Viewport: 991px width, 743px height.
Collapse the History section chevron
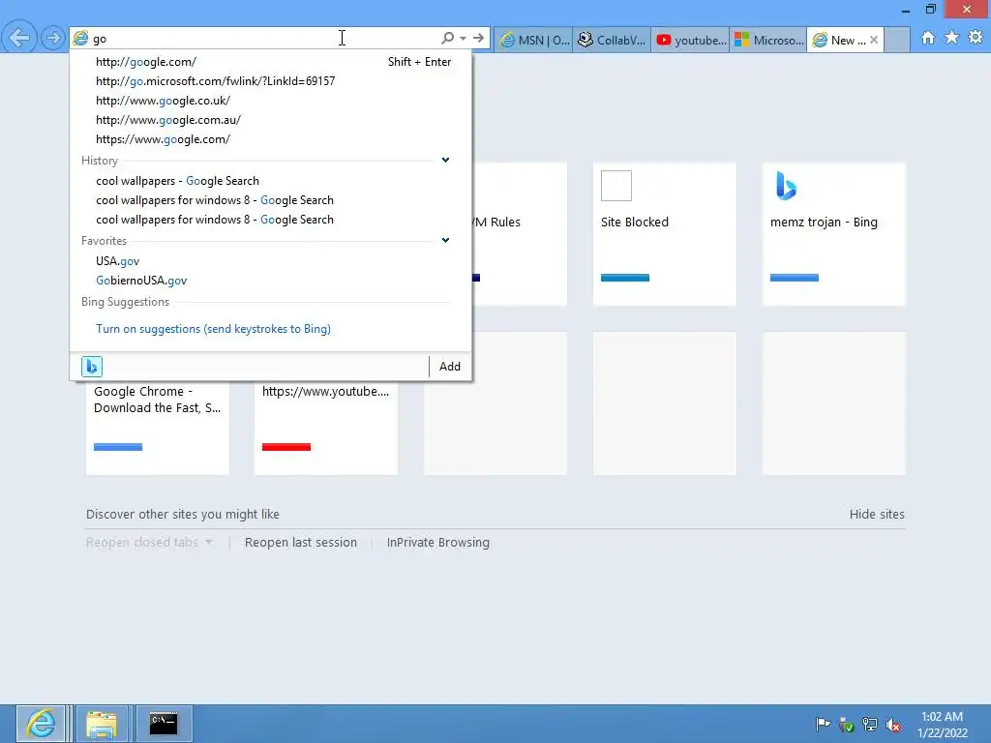coord(445,160)
